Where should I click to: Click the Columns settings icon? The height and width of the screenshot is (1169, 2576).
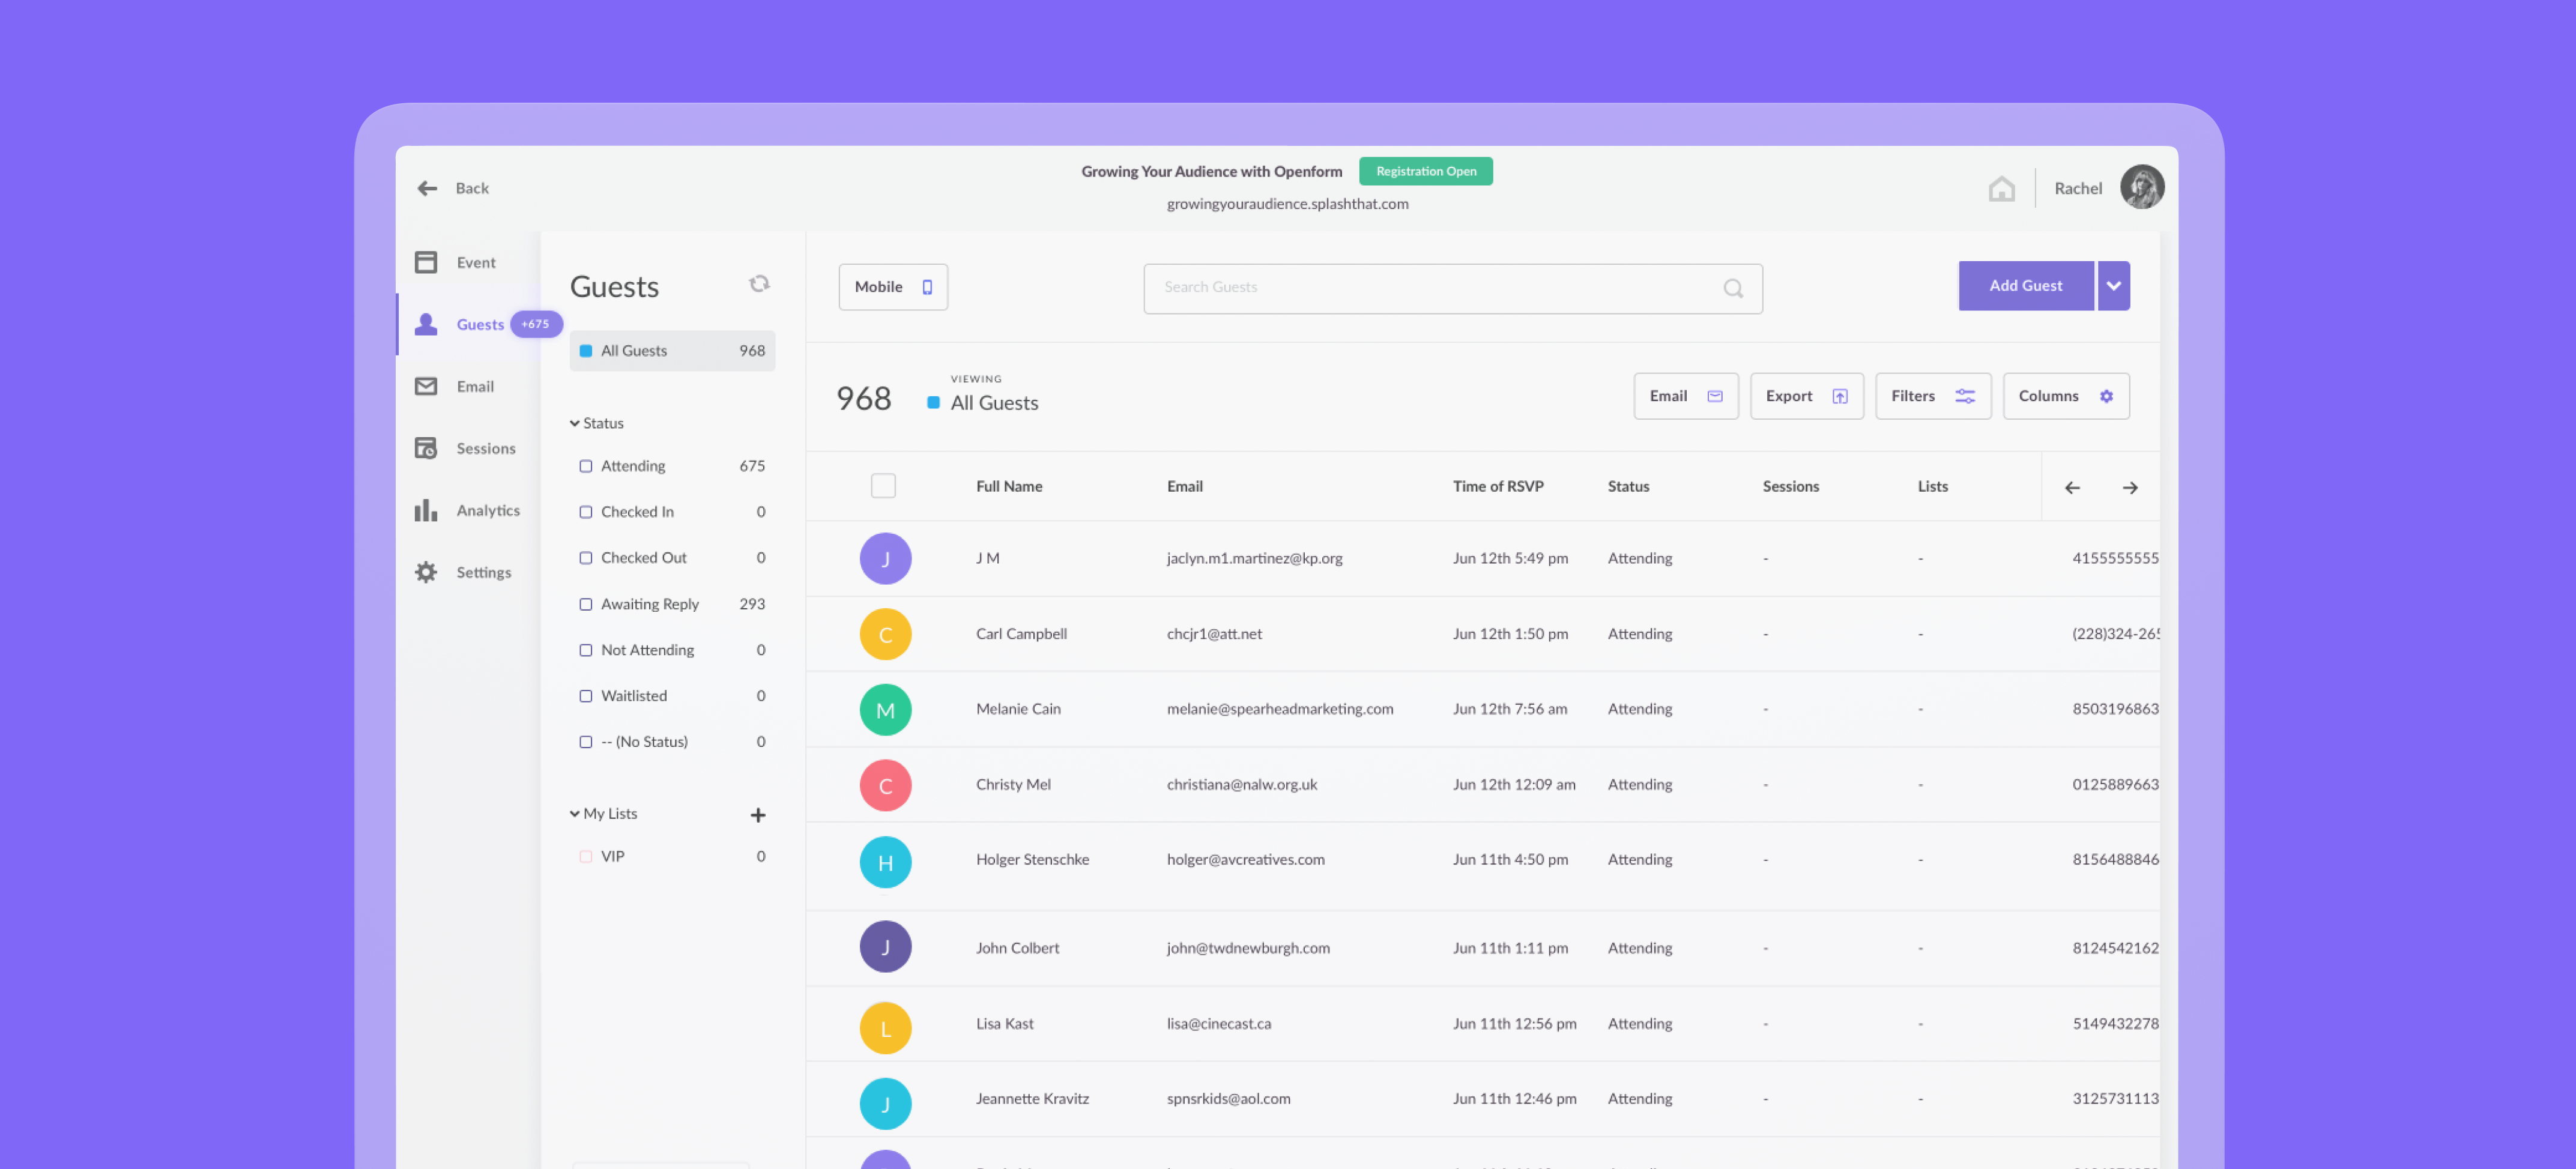2106,396
